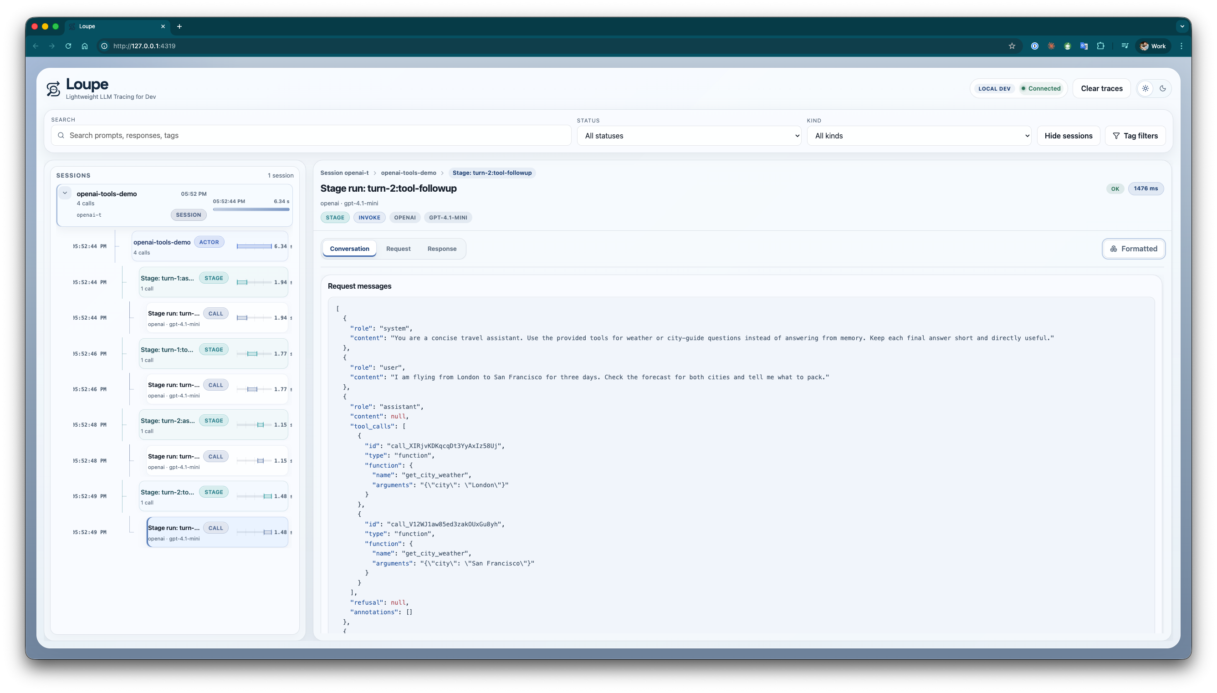Click the browser extensions puzzle icon
Screen dimensions: 1217x693
(1100, 46)
